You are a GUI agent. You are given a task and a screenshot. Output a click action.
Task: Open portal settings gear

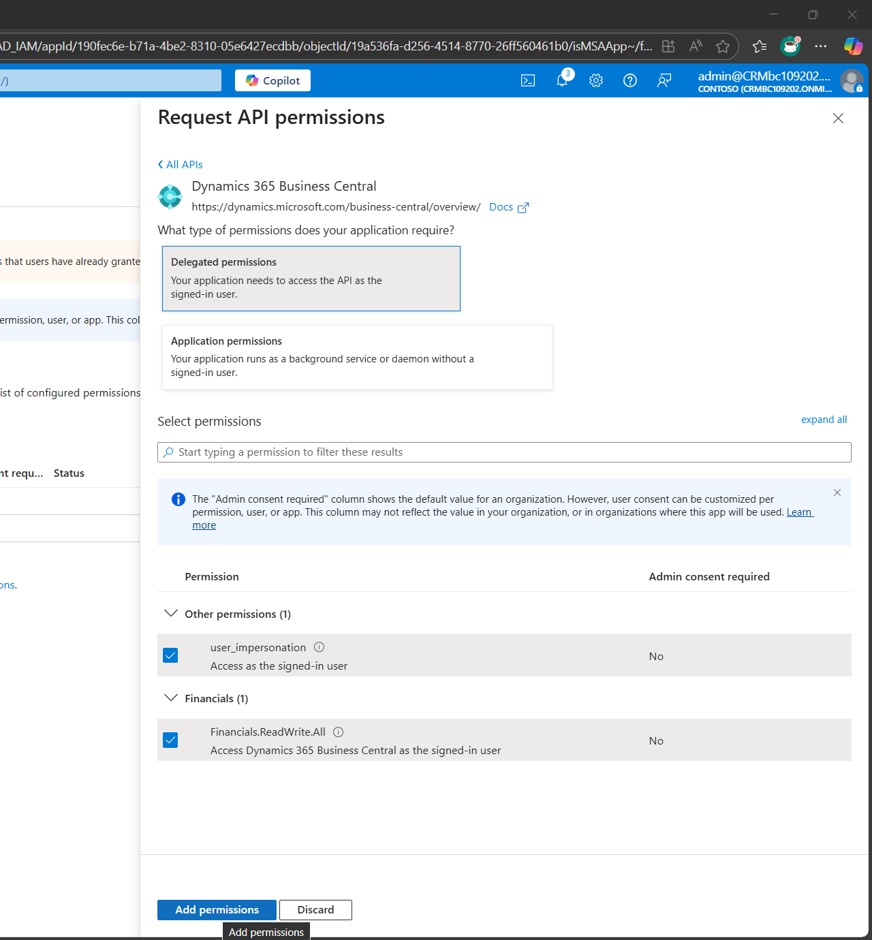596,80
